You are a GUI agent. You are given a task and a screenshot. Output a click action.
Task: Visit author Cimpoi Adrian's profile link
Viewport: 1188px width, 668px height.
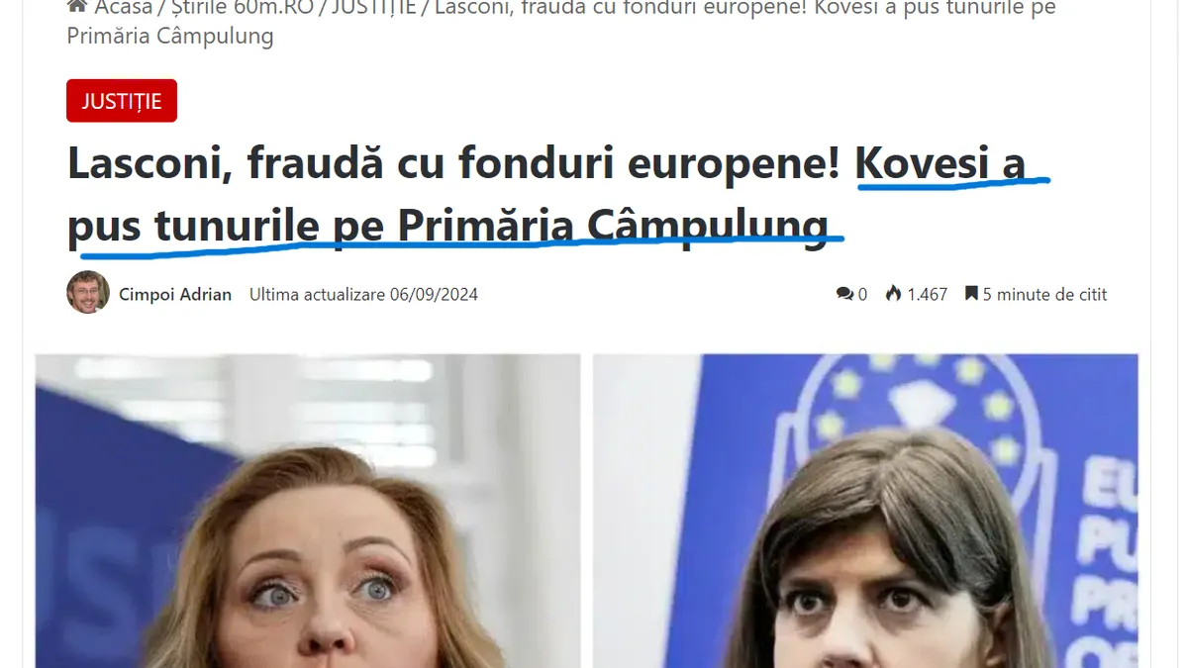tap(175, 294)
